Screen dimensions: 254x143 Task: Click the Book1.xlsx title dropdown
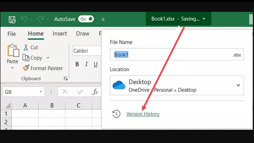[x=179, y=19]
